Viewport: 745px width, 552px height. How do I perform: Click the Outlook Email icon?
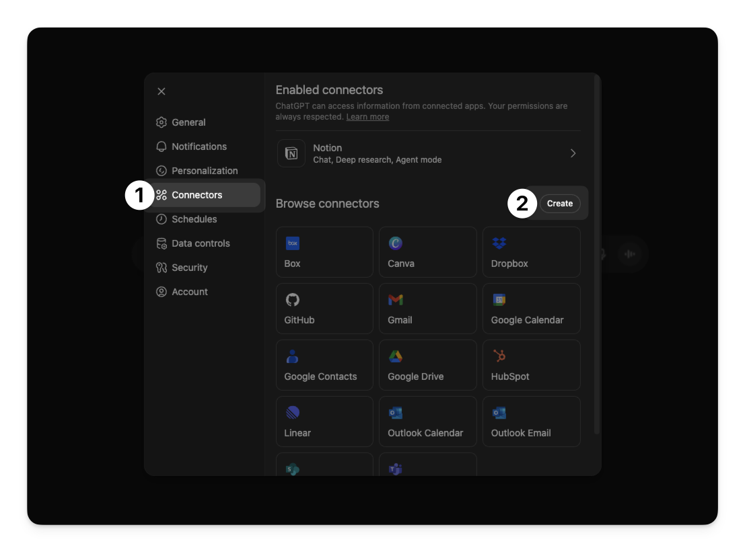tap(499, 412)
